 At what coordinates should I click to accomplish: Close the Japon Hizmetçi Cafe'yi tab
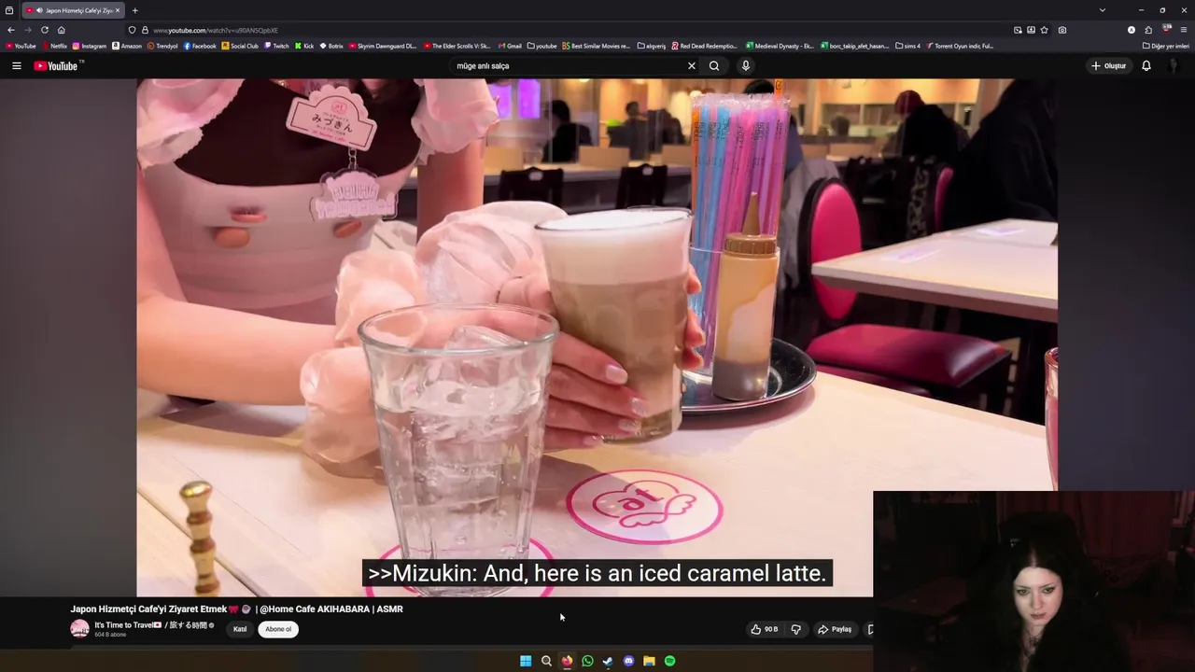[x=118, y=10]
